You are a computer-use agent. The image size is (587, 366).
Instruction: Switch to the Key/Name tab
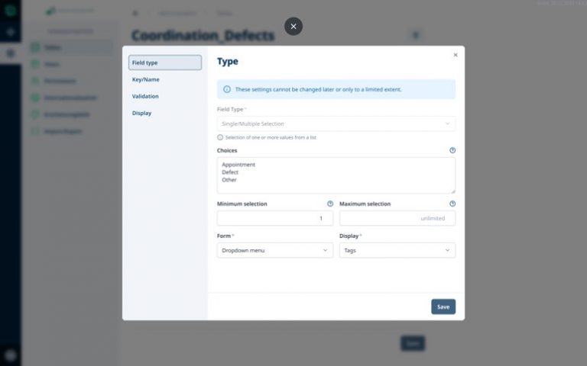(146, 79)
